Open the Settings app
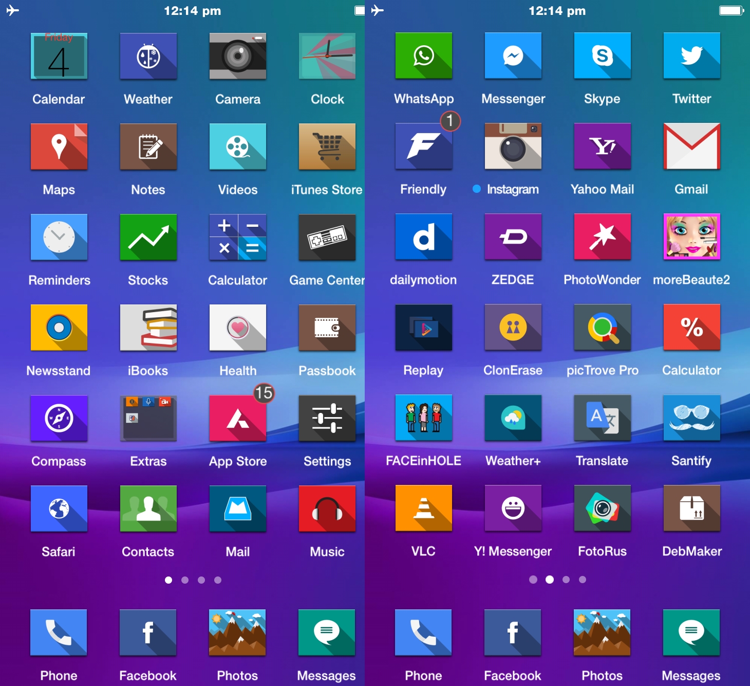The height and width of the screenshot is (686, 750). 327,418
